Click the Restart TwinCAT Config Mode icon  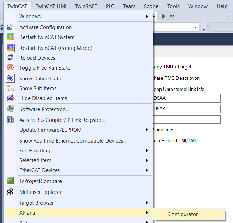coord(10,48)
